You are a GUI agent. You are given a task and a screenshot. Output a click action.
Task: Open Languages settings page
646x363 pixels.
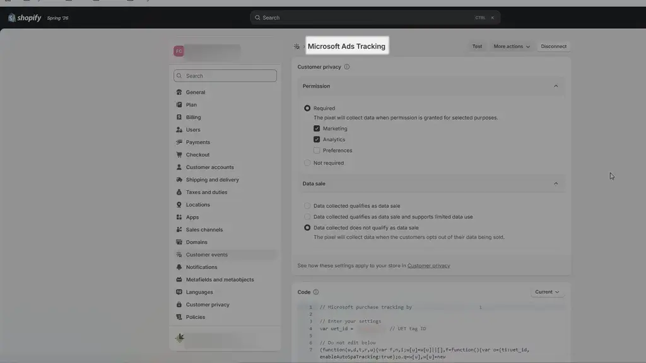click(x=225, y=292)
